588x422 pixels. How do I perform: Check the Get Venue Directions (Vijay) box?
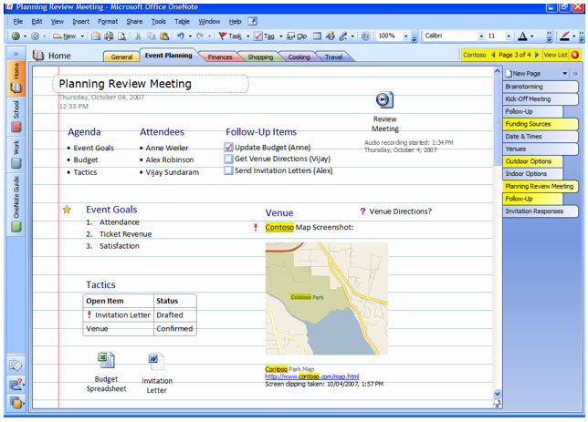pyautogui.click(x=229, y=159)
